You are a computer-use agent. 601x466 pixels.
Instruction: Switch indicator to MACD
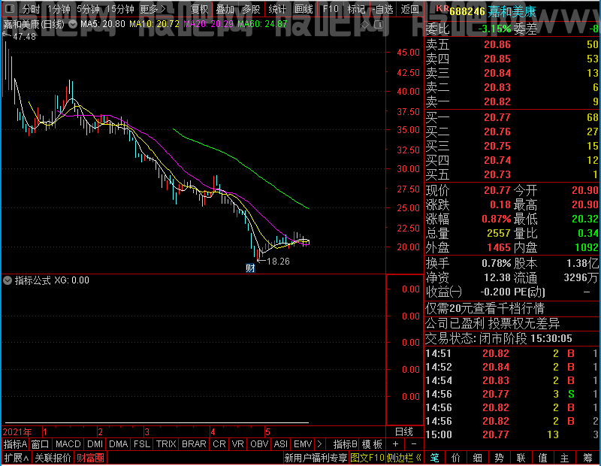point(68,444)
